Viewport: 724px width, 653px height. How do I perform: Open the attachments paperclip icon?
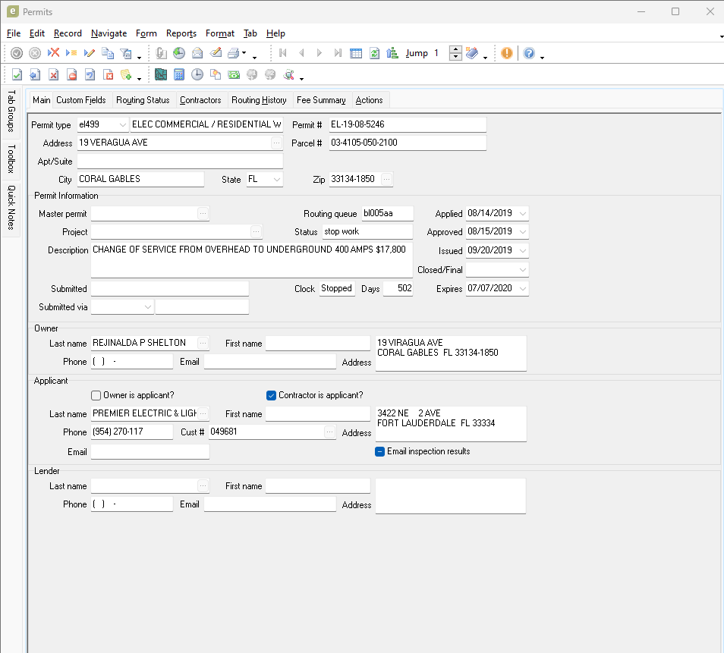point(161,53)
